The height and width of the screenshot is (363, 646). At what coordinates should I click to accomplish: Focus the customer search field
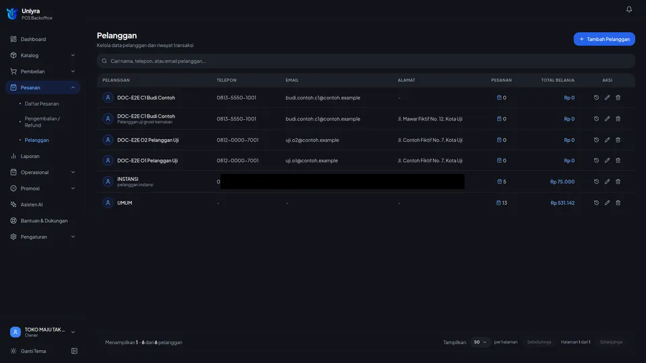click(x=366, y=61)
